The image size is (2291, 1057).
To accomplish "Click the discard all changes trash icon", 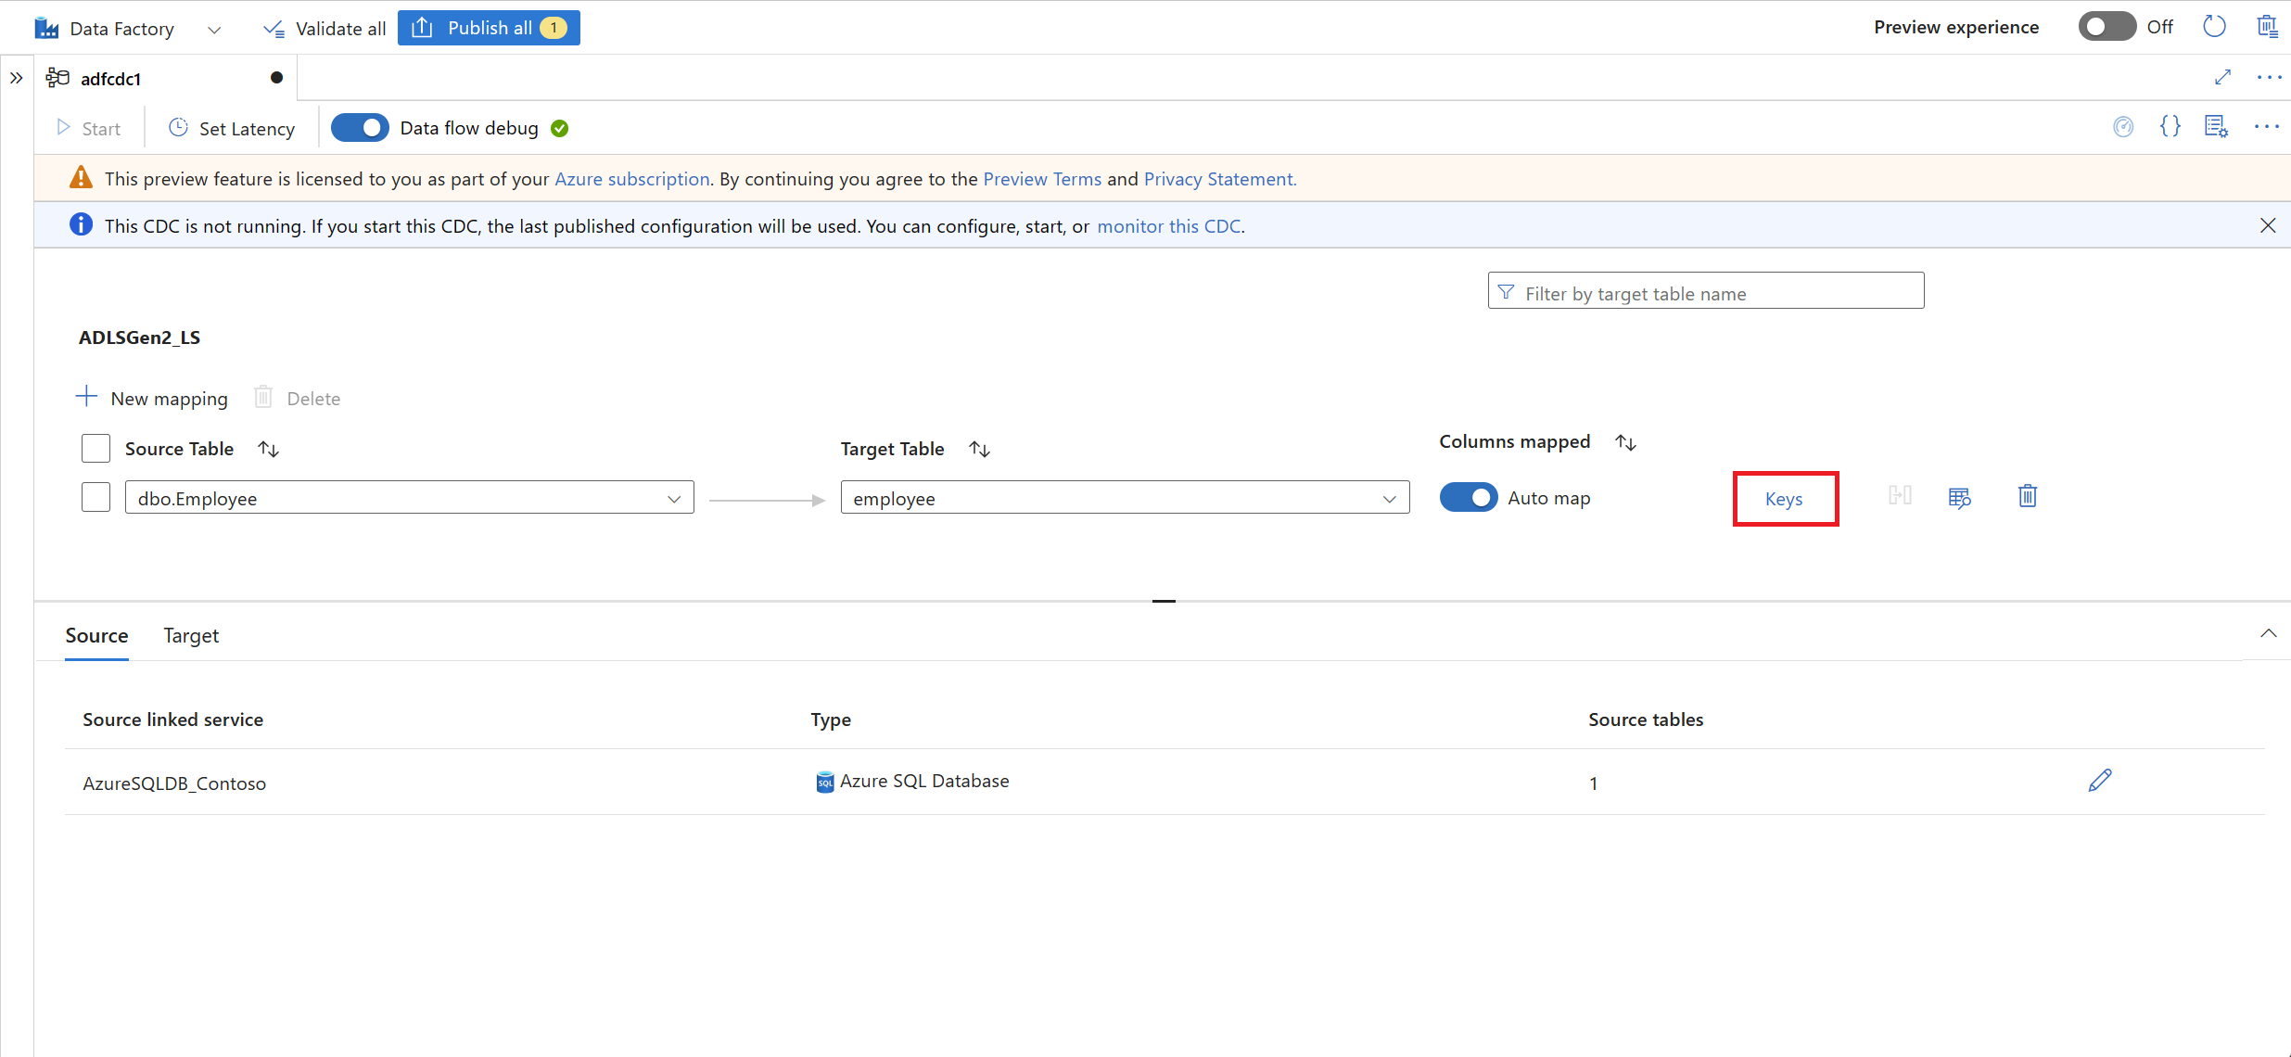I will 2267,27.
